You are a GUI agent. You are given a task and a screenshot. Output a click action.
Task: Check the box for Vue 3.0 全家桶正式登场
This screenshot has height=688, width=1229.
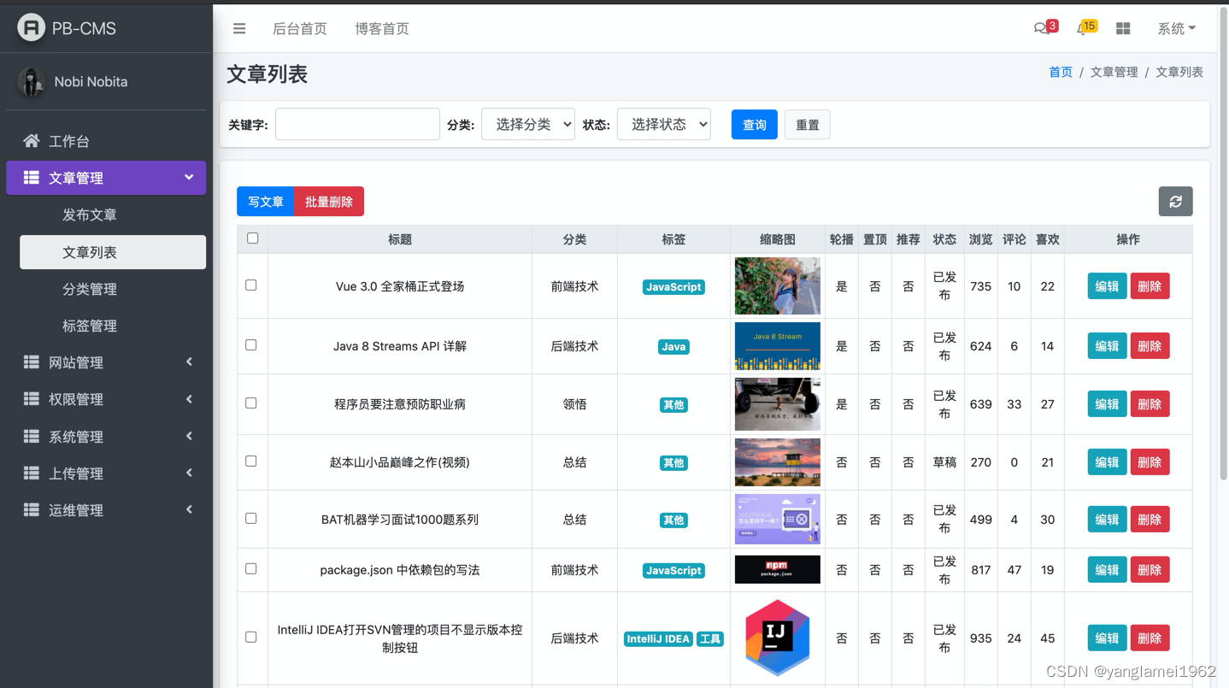click(251, 285)
